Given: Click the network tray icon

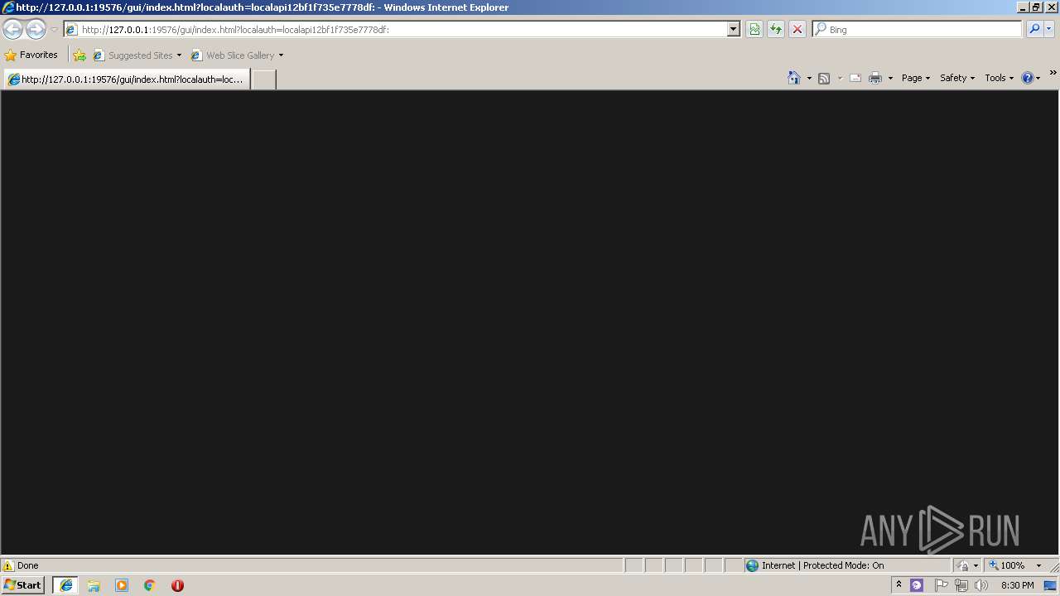Looking at the screenshot, I should (961, 585).
